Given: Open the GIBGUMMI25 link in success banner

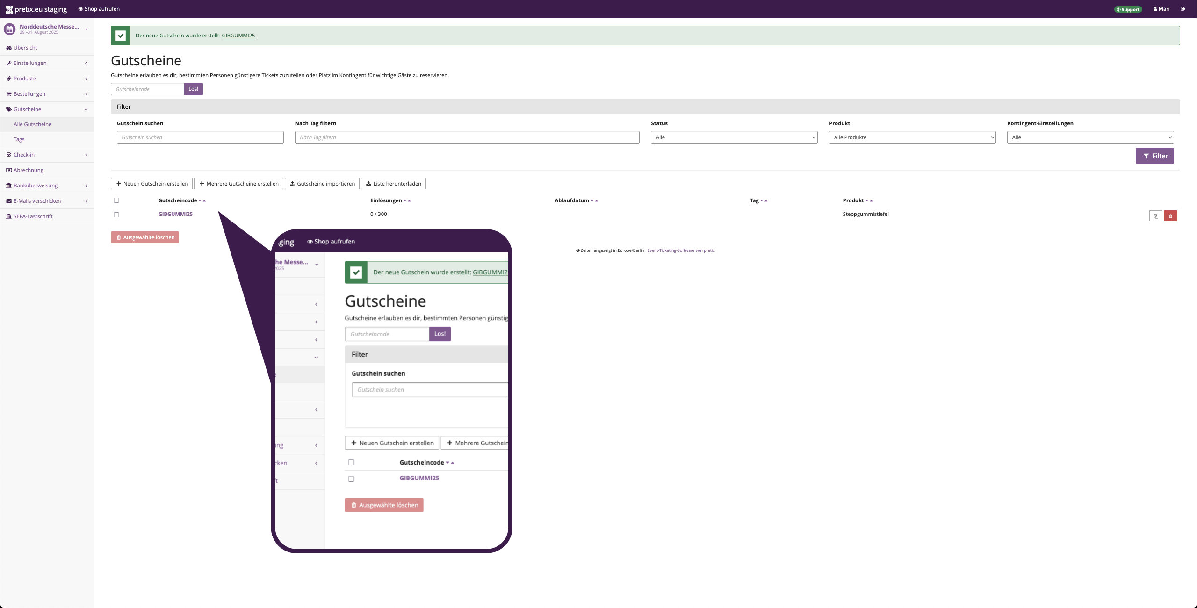Looking at the screenshot, I should point(238,36).
